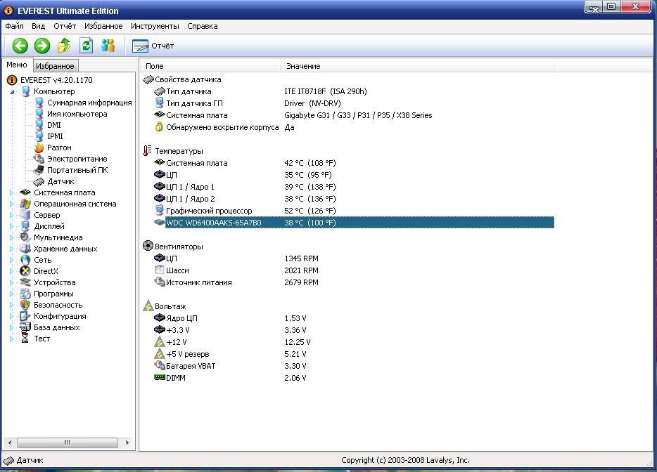Screen dimensions: 657x472
Task: Open the Файл menu
Action: [x=14, y=26]
